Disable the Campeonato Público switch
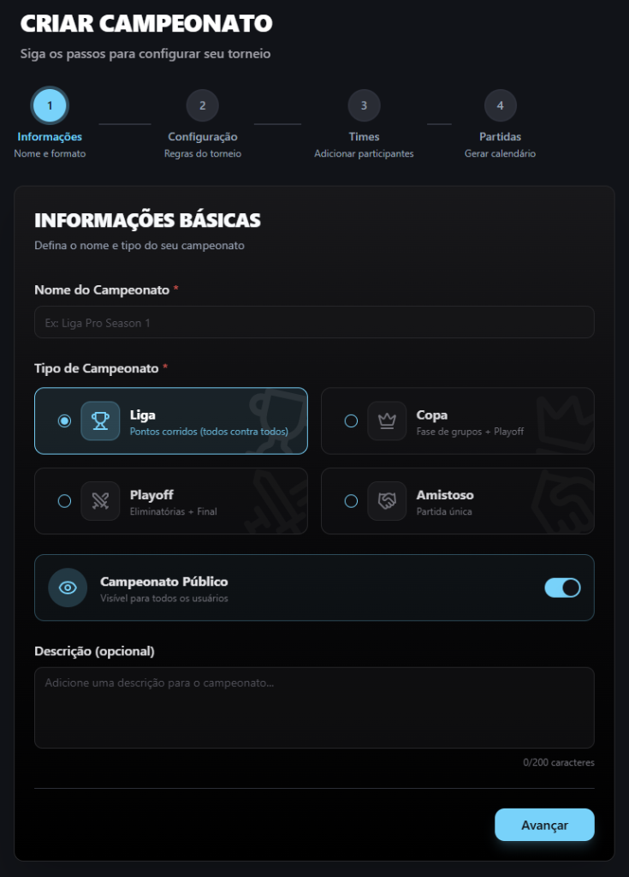Image resolution: width=629 pixels, height=877 pixels. coord(562,588)
